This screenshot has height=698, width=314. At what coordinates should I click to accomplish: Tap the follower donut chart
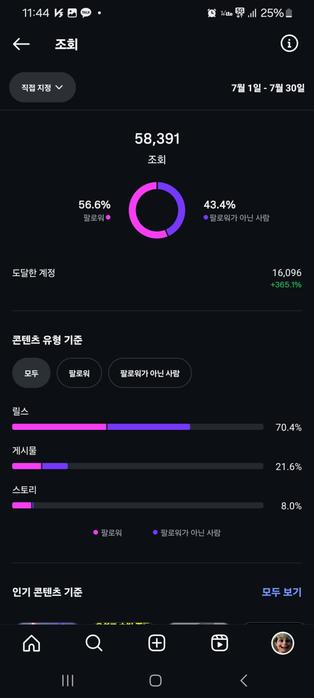pos(157,210)
